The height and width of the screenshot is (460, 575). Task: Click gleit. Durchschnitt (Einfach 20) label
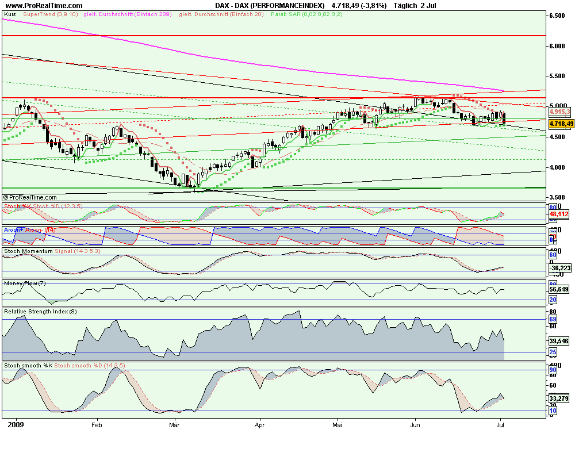coord(219,16)
